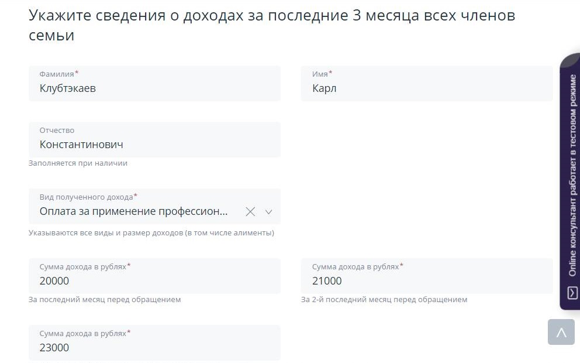Click the Имя field containing 'Карл'
The height and width of the screenshot is (363, 580).
click(x=426, y=88)
